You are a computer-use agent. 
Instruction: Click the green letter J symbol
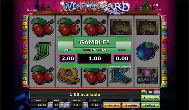tap(43, 51)
